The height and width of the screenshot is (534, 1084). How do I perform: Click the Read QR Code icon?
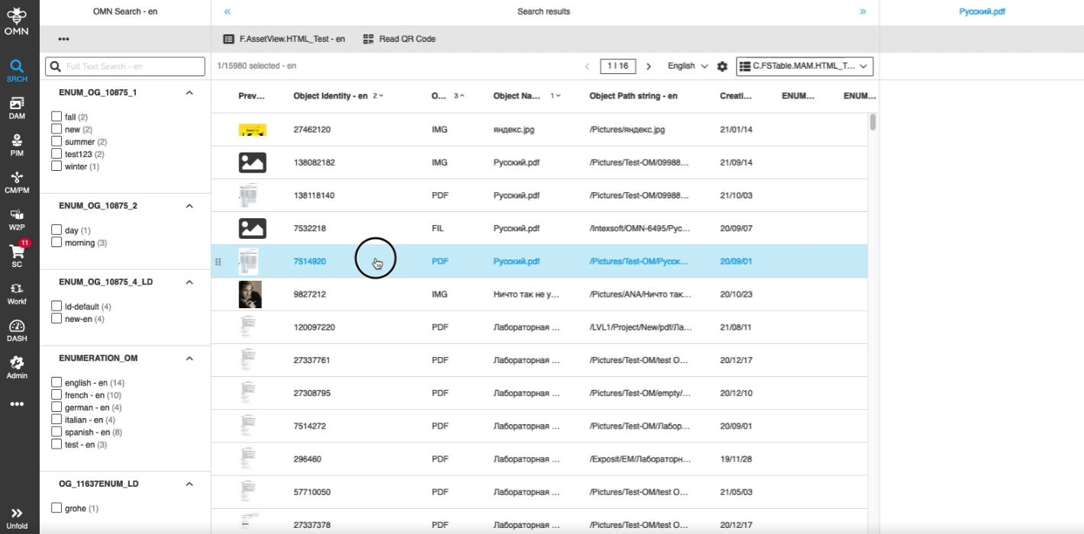pos(369,39)
